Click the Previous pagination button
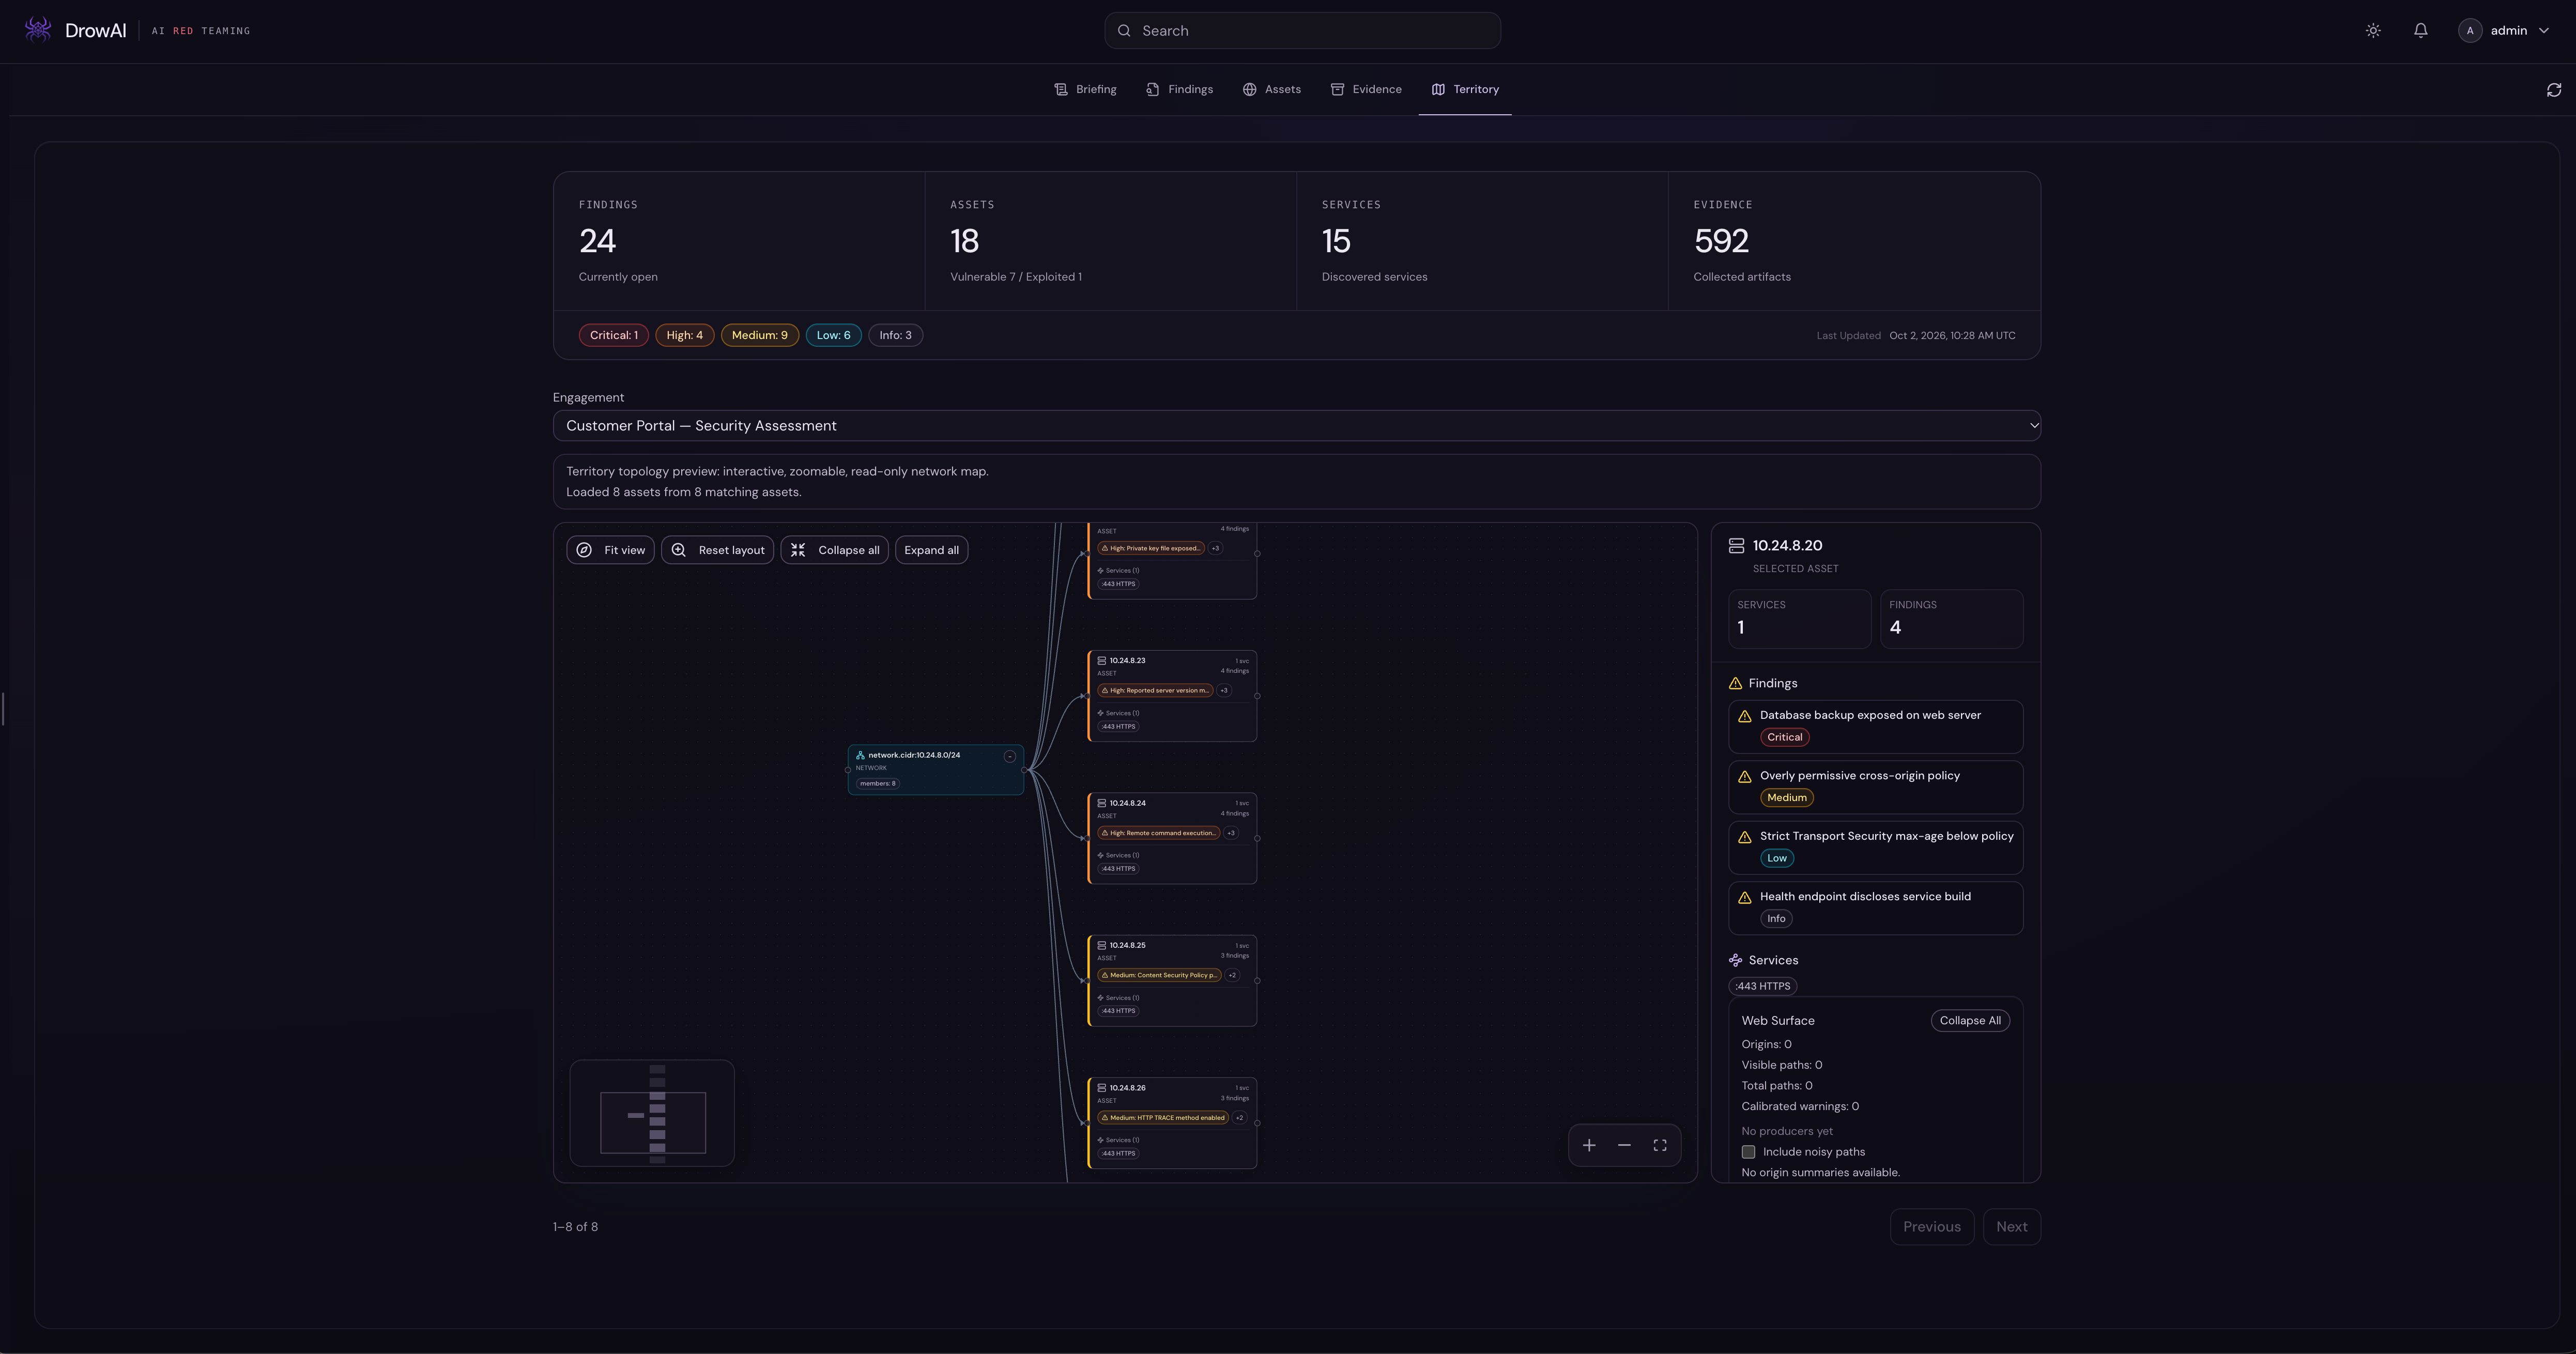2576x1354 pixels. tap(1932, 1227)
